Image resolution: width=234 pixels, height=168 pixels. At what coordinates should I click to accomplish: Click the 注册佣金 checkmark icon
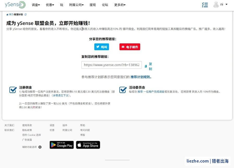(13, 90)
